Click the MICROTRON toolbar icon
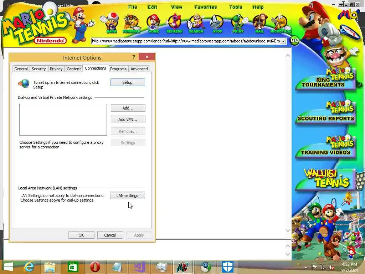The width and height of the screenshot is (365, 274). tap(281, 23)
